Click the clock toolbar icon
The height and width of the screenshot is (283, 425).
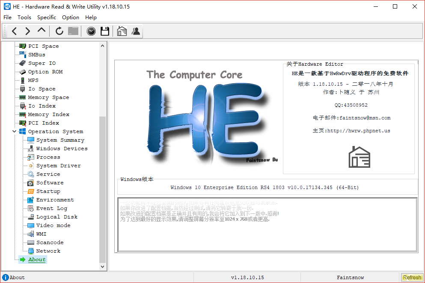(x=91, y=31)
